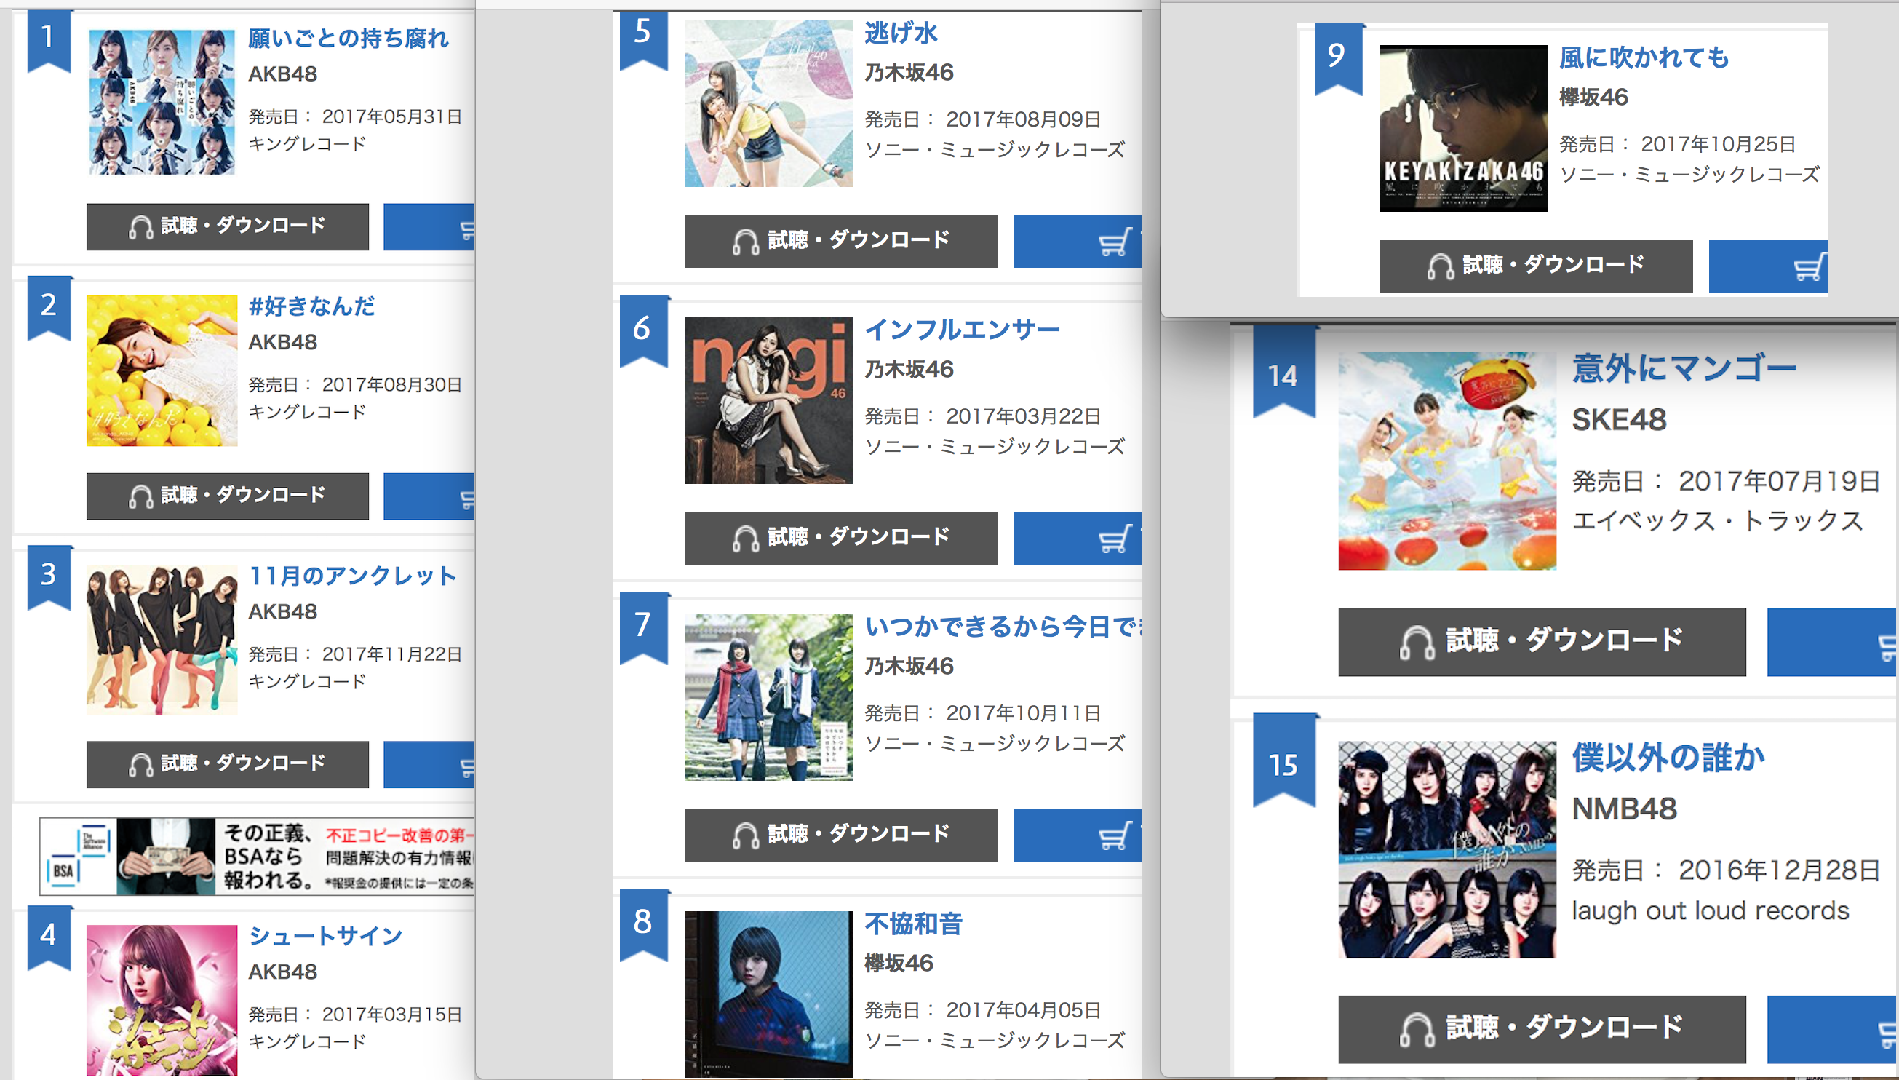Open 試聴・ダウンロード for 11月のアンクレット
The image size is (1899, 1080).
click(228, 764)
